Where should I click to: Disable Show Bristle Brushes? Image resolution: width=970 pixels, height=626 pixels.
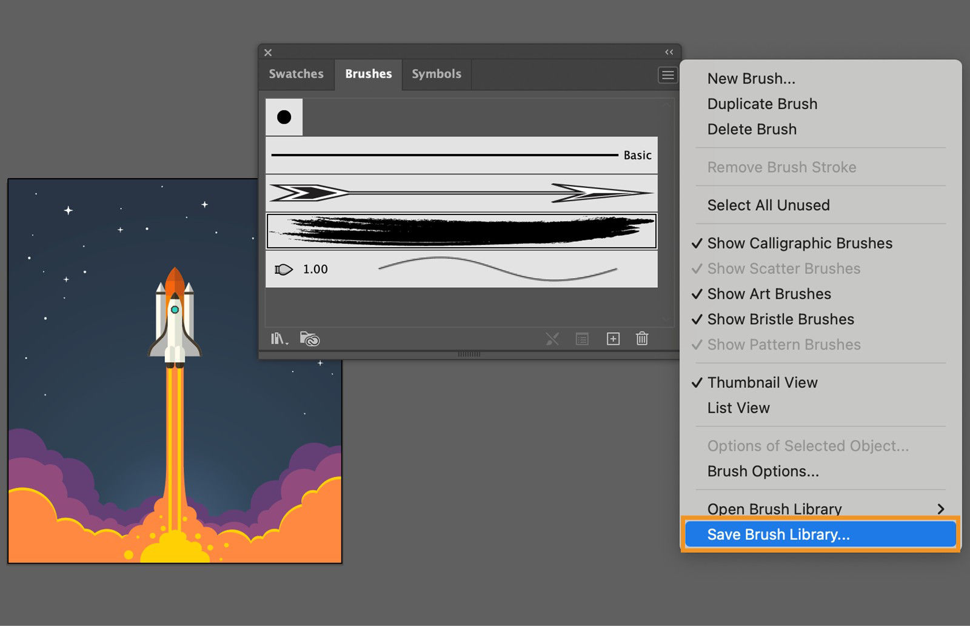780,319
